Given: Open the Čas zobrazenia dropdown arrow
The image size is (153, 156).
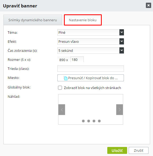Looking at the screenshot, I should tap(122, 50).
